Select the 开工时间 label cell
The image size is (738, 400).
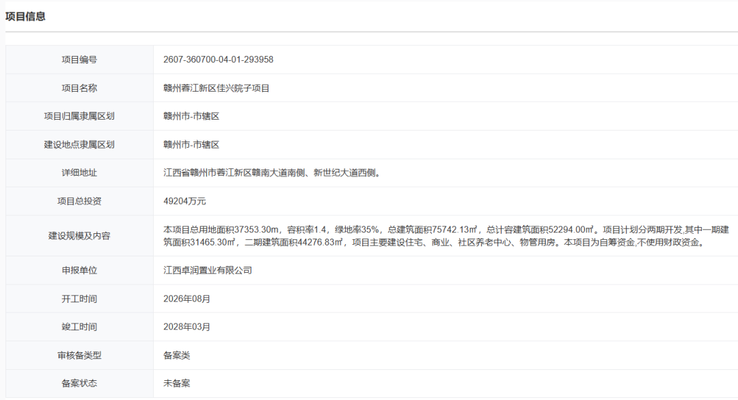79,299
